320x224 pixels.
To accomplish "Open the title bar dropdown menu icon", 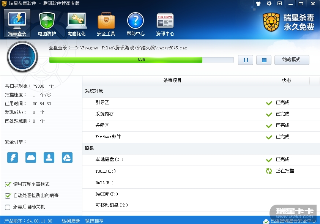I will 280,3.
